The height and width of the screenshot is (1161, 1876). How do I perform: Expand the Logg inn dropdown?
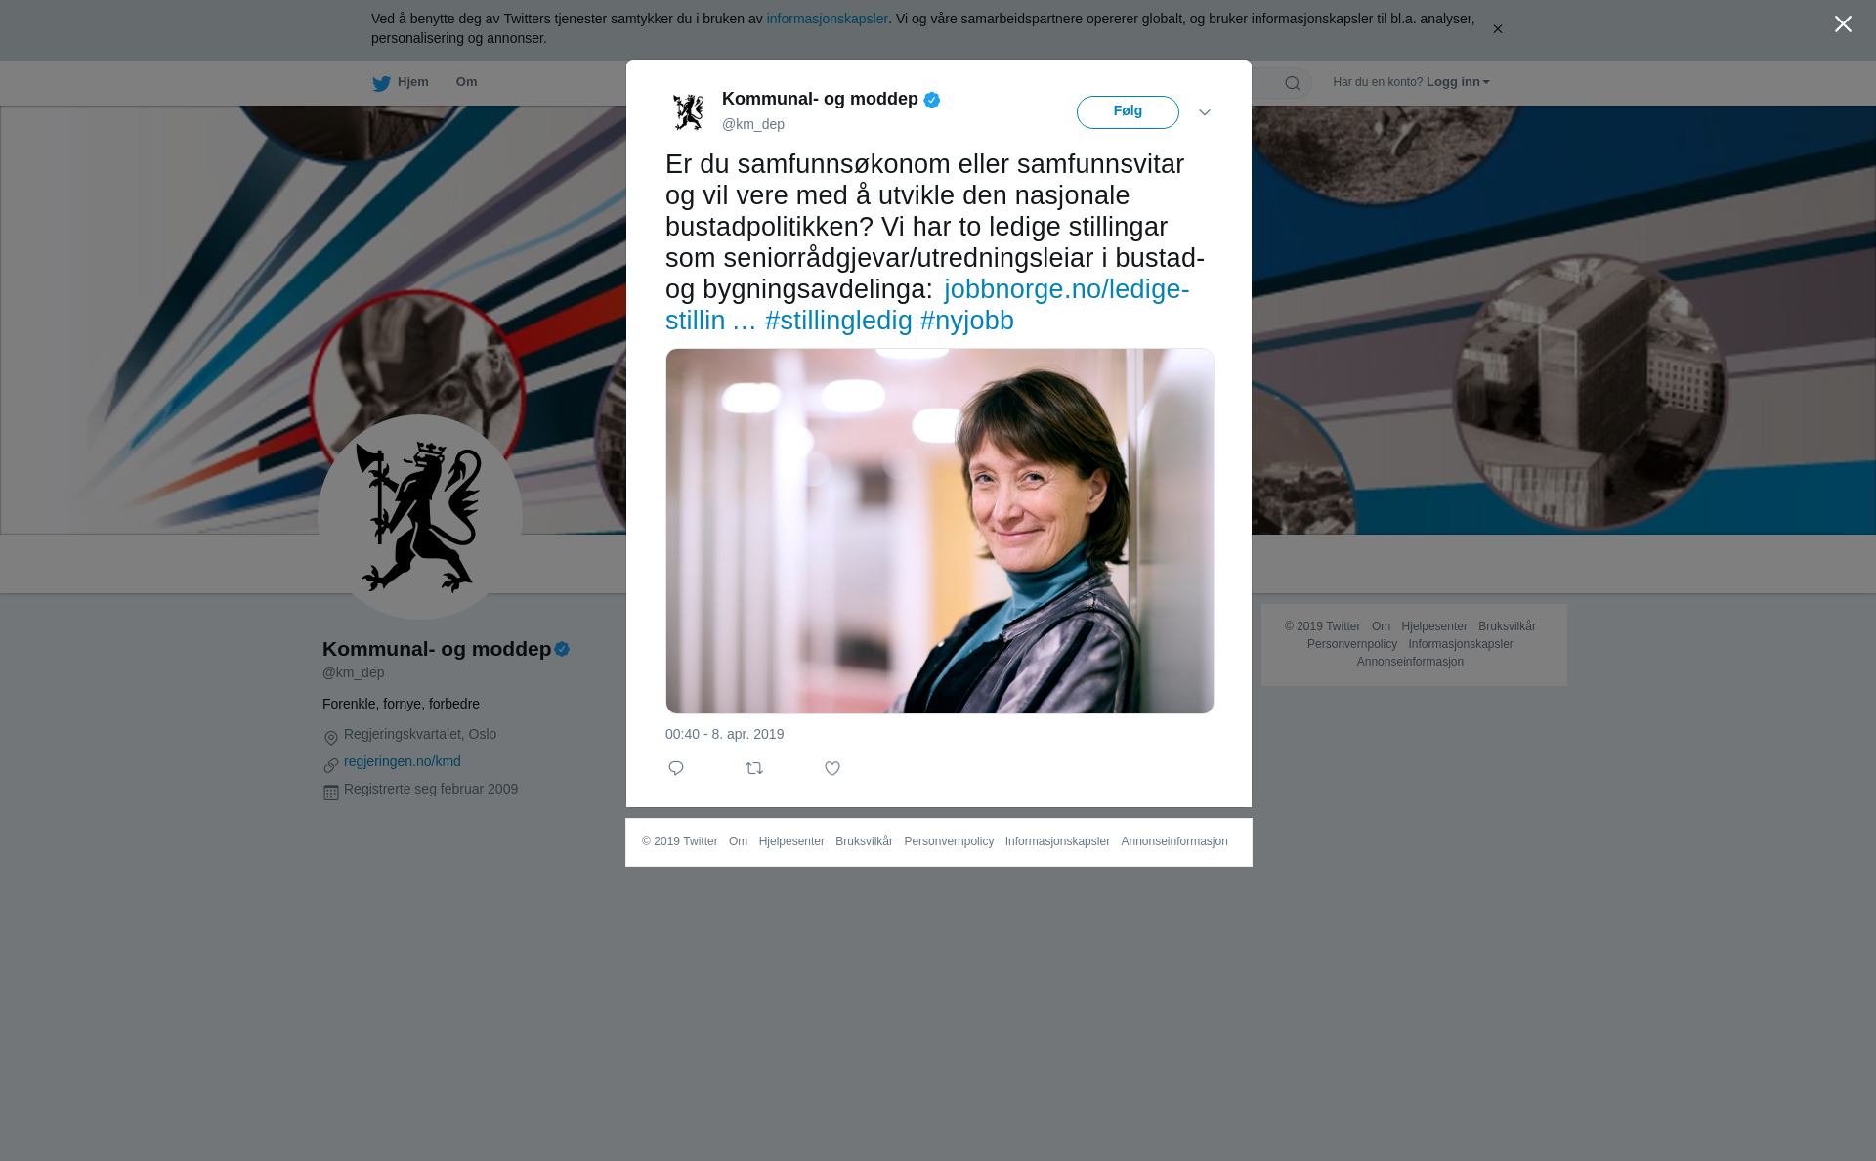click(1458, 82)
